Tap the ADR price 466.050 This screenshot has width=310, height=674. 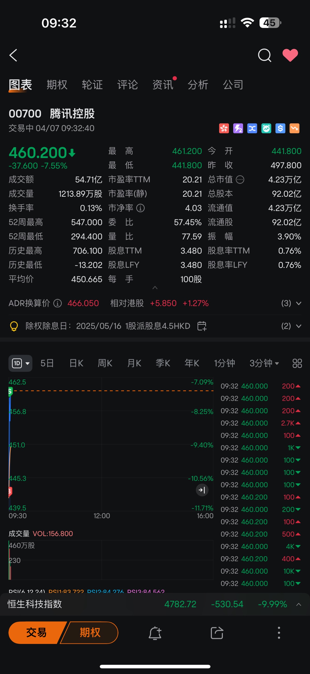(x=83, y=303)
